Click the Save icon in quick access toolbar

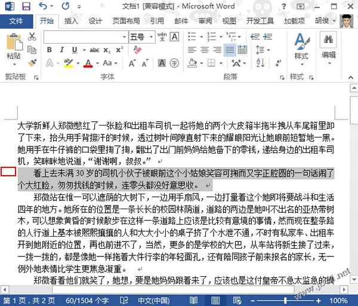26,6
